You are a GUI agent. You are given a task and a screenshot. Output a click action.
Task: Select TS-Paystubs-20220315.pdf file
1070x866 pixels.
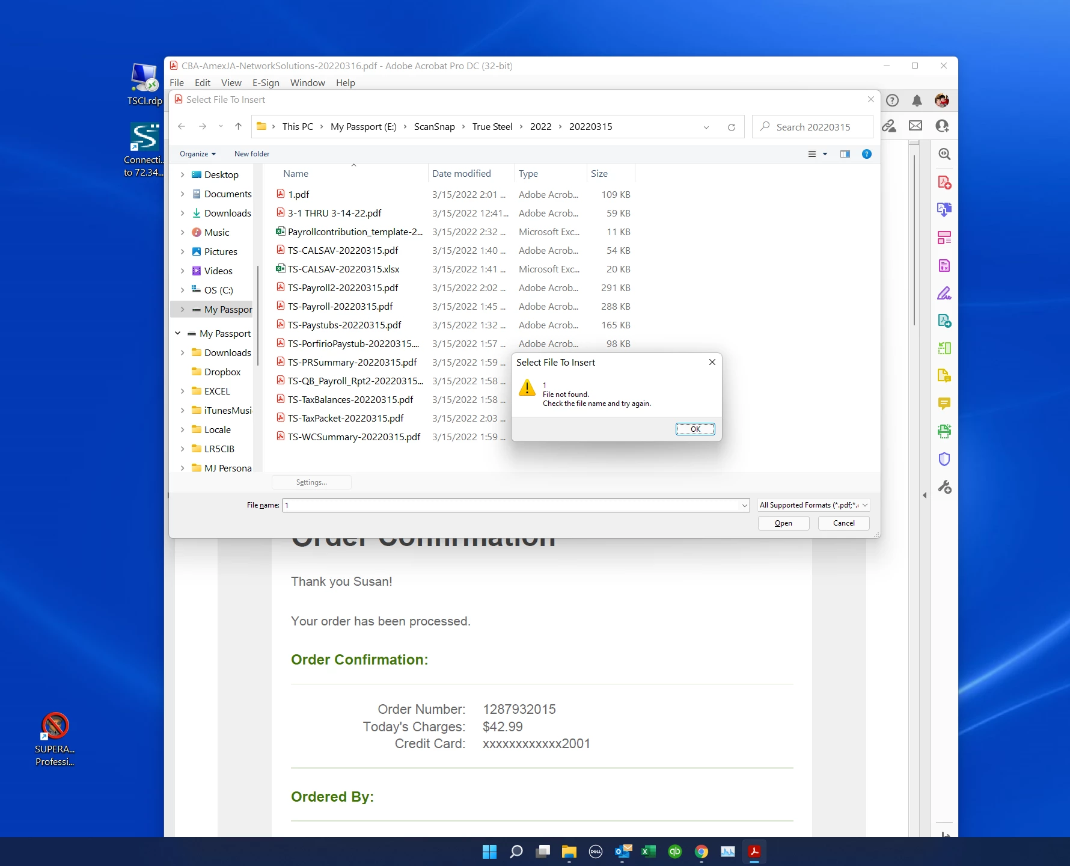coord(344,325)
